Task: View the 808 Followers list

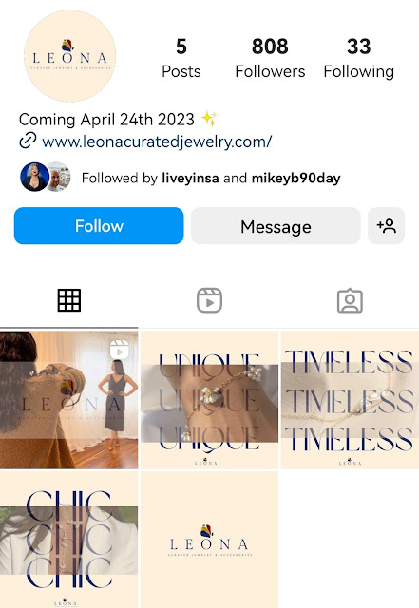Action: point(270,58)
